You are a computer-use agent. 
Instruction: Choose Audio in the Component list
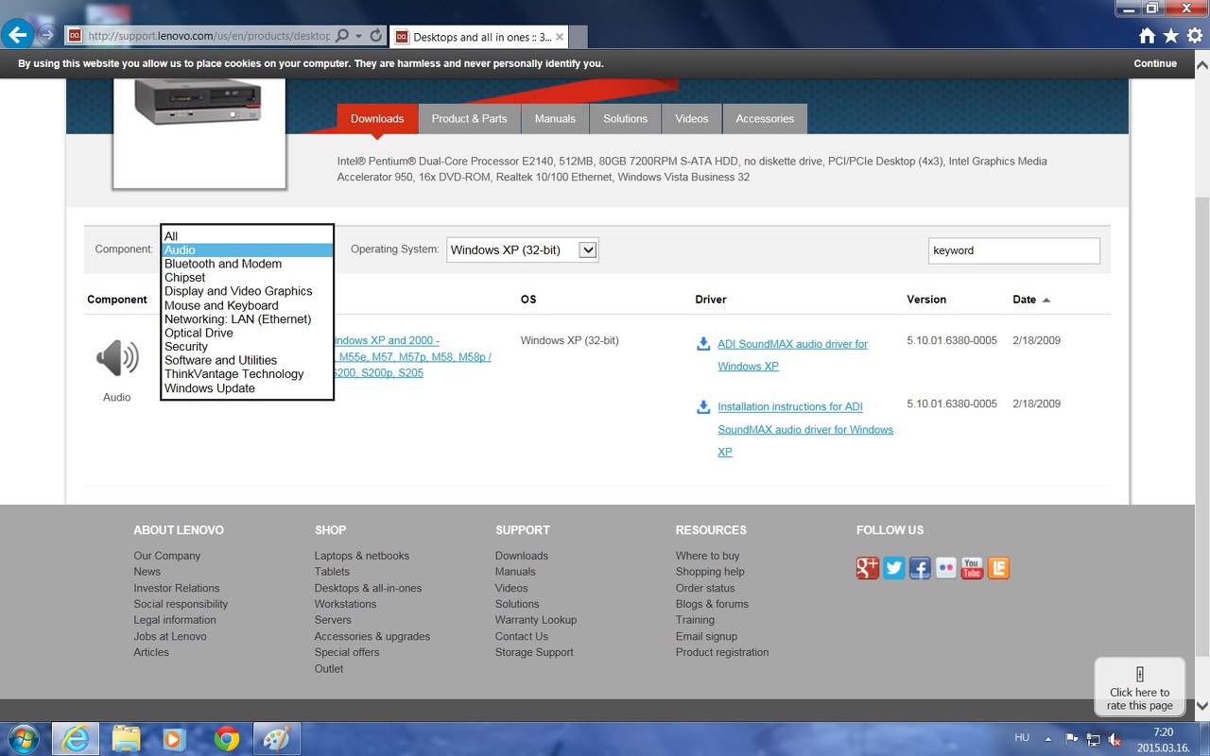248,250
